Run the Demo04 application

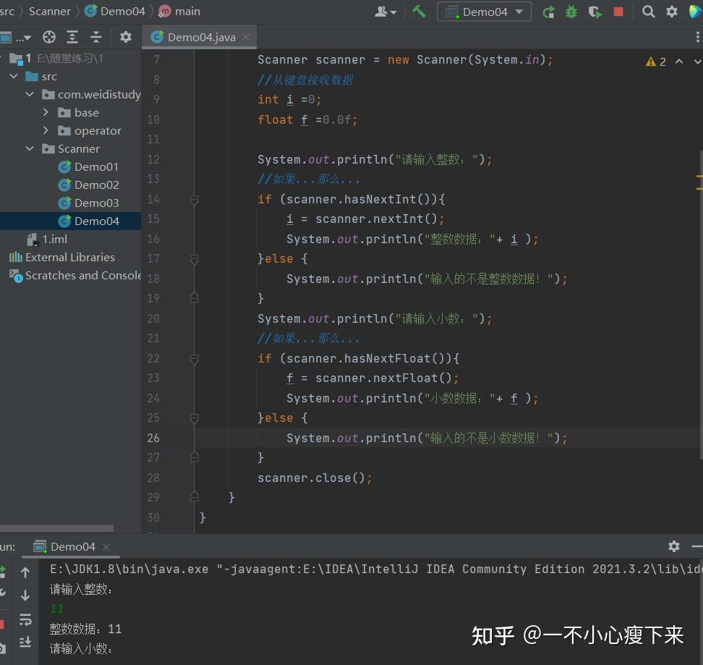[x=548, y=11]
